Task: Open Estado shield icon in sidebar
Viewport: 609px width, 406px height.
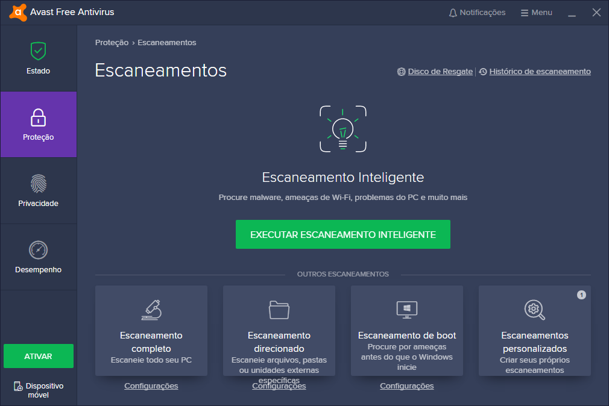Action: coord(38,51)
